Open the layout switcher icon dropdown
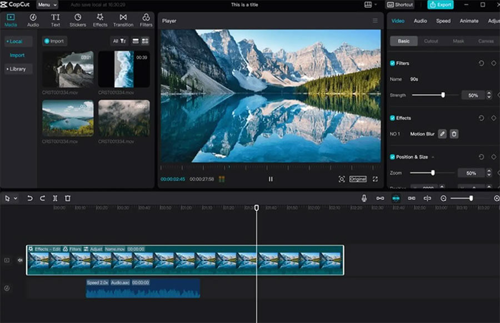Screen dimensions: 500x323 click(370, 4)
